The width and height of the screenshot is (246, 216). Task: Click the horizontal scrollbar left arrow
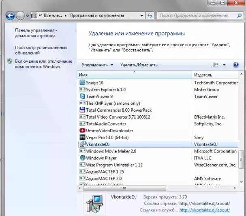(79, 188)
